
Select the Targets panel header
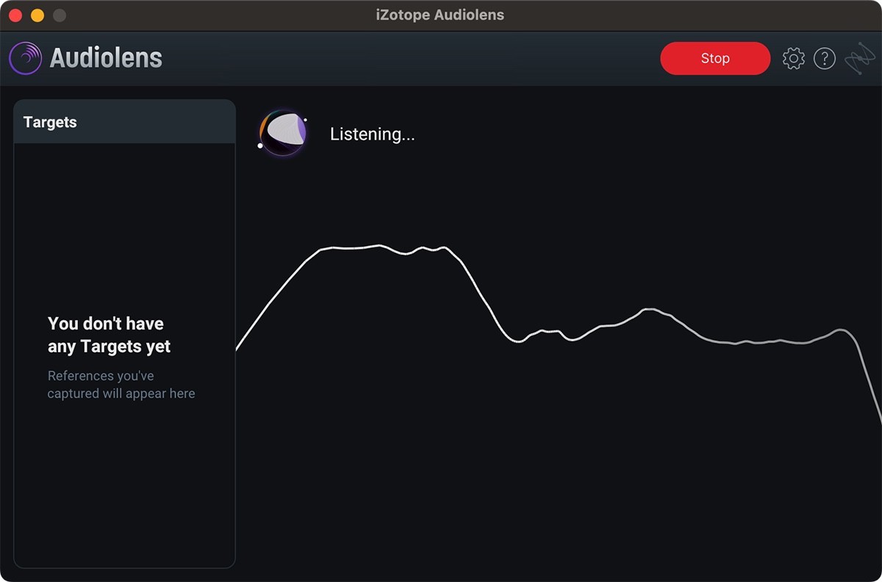(x=50, y=122)
